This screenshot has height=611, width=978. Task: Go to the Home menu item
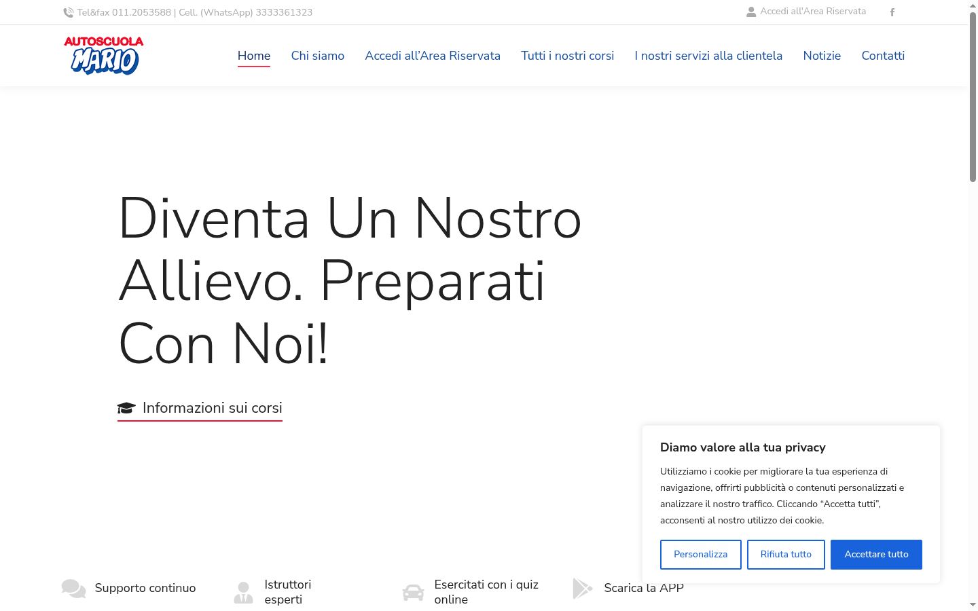tap(254, 56)
